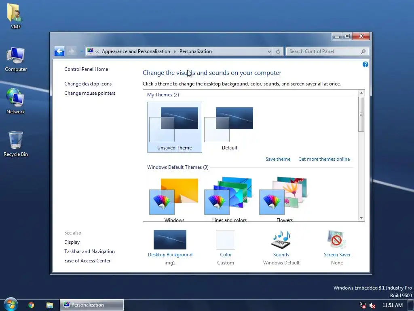The image size is (414, 311).
Task: Expand the address bar history dropdown arrow
Action: [x=269, y=51]
